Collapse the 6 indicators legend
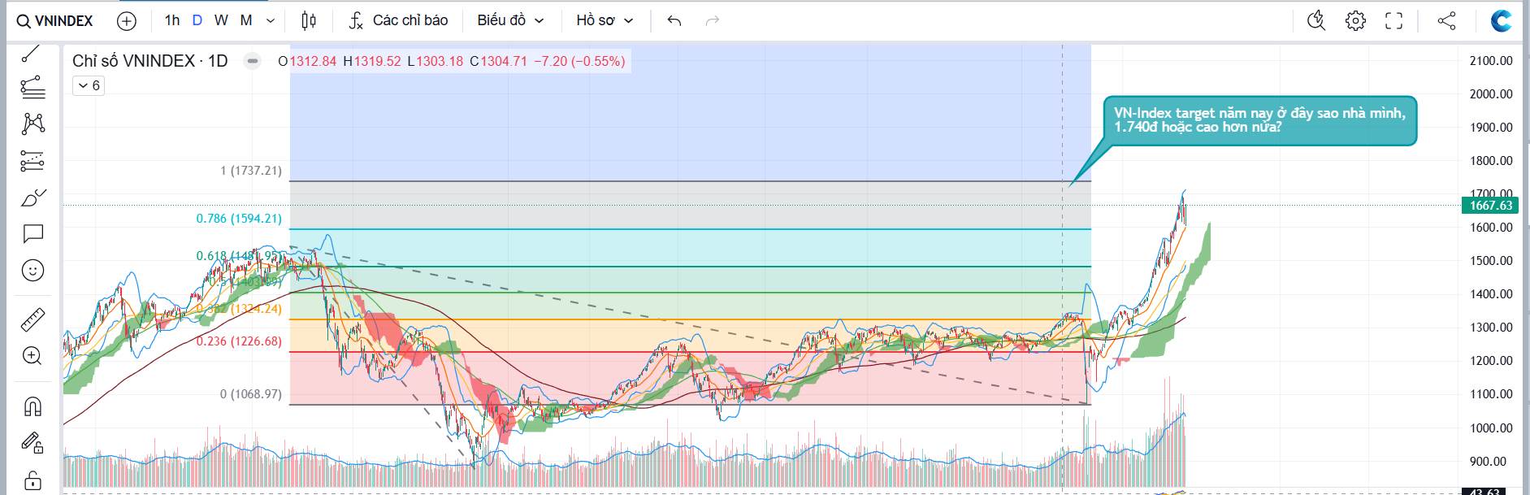This screenshot has width=1530, height=495. tap(89, 85)
